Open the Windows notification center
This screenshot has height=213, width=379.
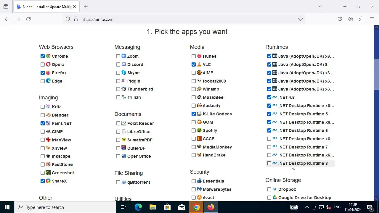tap(370, 207)
